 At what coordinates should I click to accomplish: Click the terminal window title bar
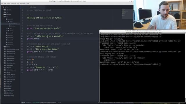(x=143, y=31)
